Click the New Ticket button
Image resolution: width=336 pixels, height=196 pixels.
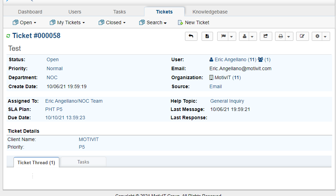click(194, 22)
